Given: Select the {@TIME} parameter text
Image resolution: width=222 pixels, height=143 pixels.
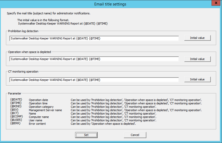Looking at the screenshot, I should tap(16, 103).
